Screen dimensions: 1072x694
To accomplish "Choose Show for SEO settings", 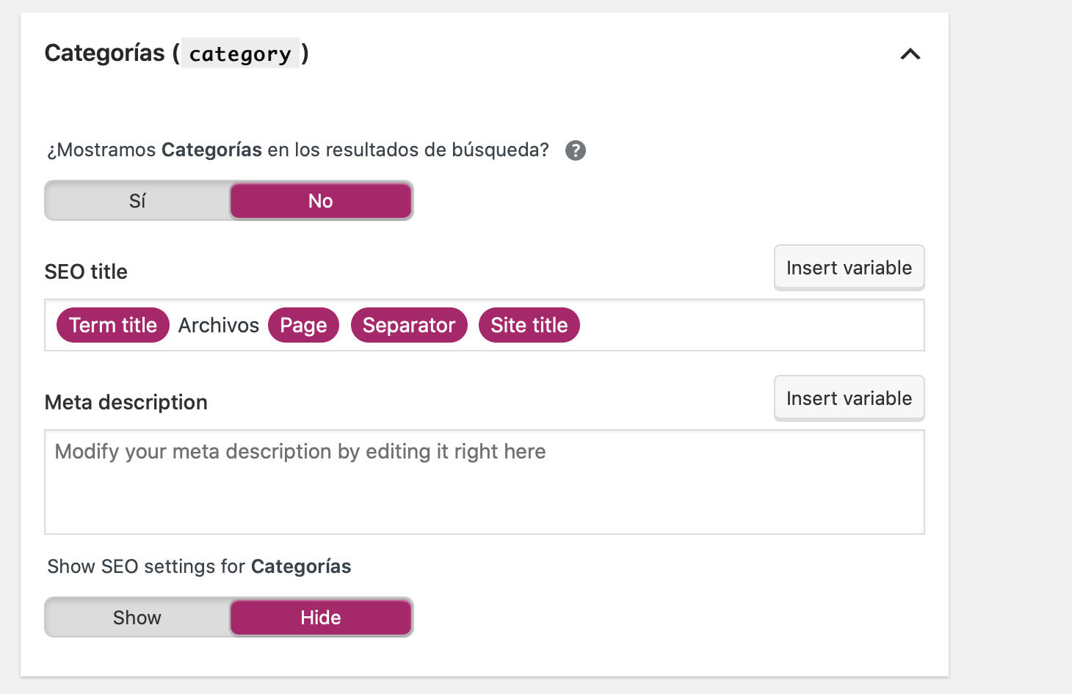I will tap(137, 617).
